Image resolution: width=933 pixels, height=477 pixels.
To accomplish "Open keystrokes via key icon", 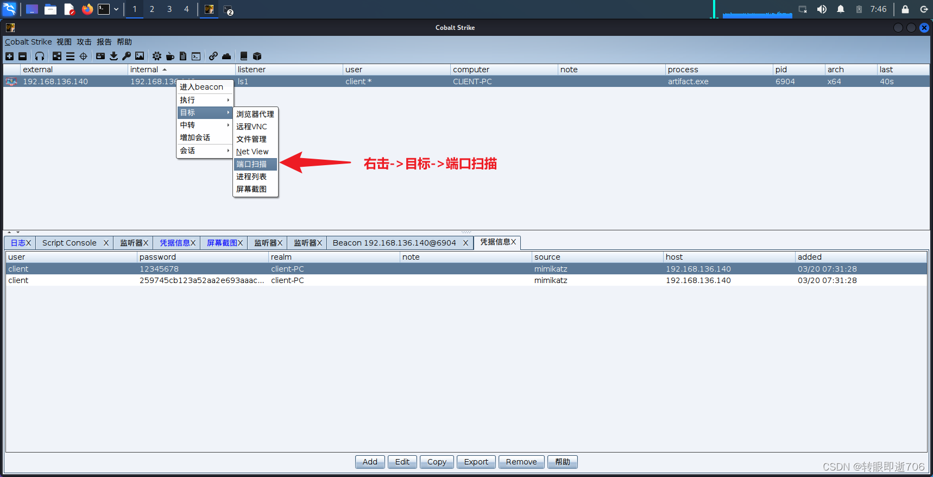I will tap(127, 56).
